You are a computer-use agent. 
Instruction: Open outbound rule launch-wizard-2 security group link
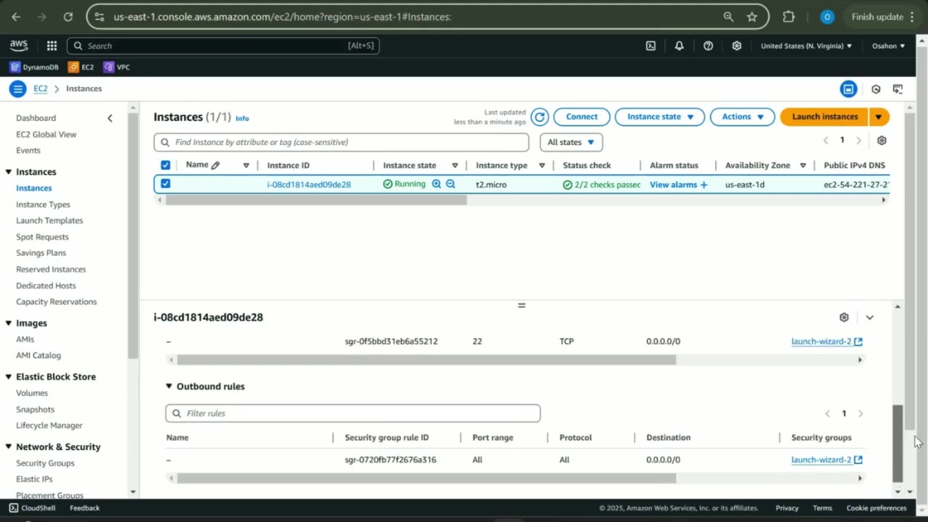click(826, 460)
